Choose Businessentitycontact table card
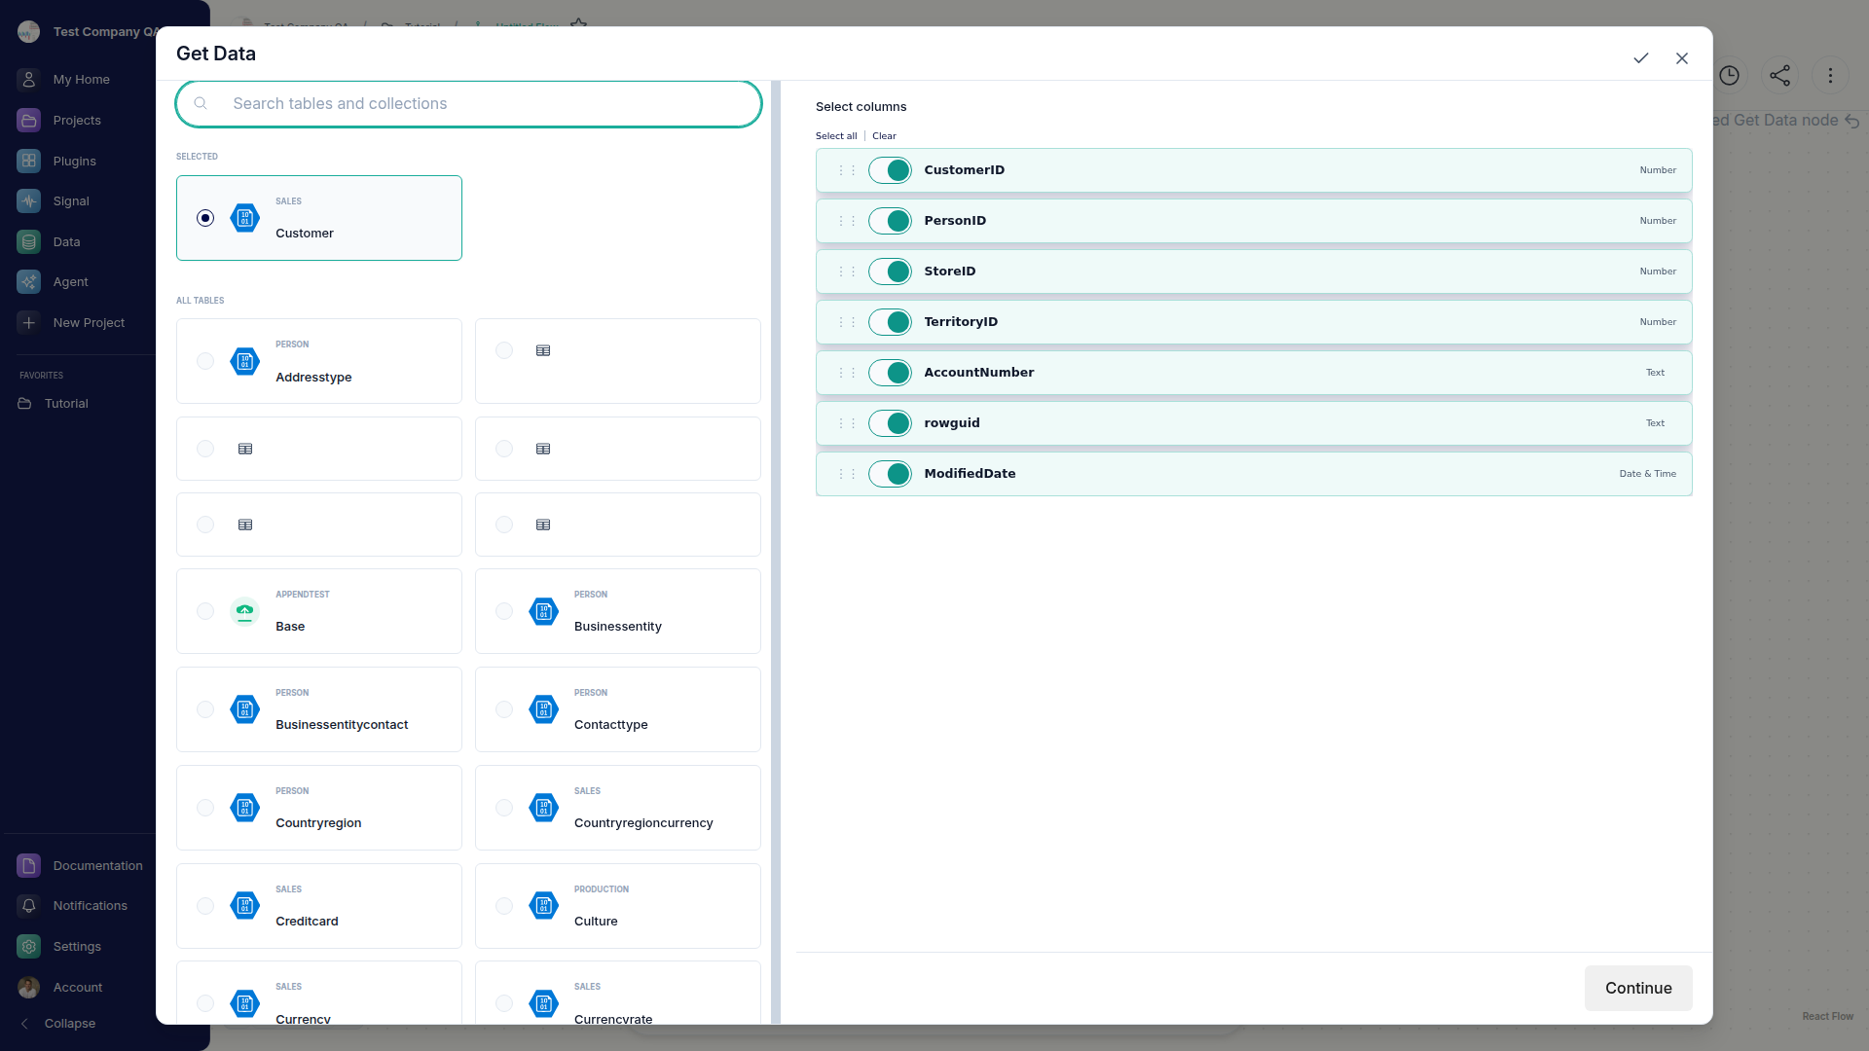 [x=319, y=709]
